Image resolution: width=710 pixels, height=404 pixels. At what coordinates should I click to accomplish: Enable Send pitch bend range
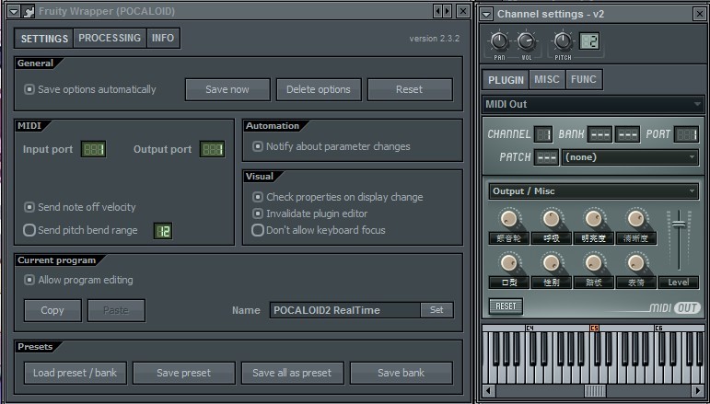click(29, 230)
